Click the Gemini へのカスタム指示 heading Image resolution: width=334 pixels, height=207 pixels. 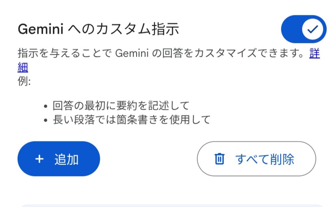[98, 30]
